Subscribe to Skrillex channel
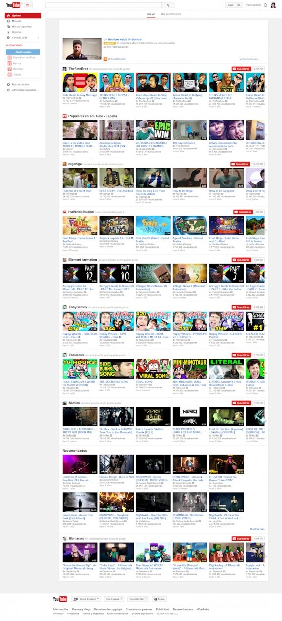282x621 pixels. (x=242, y=403)
